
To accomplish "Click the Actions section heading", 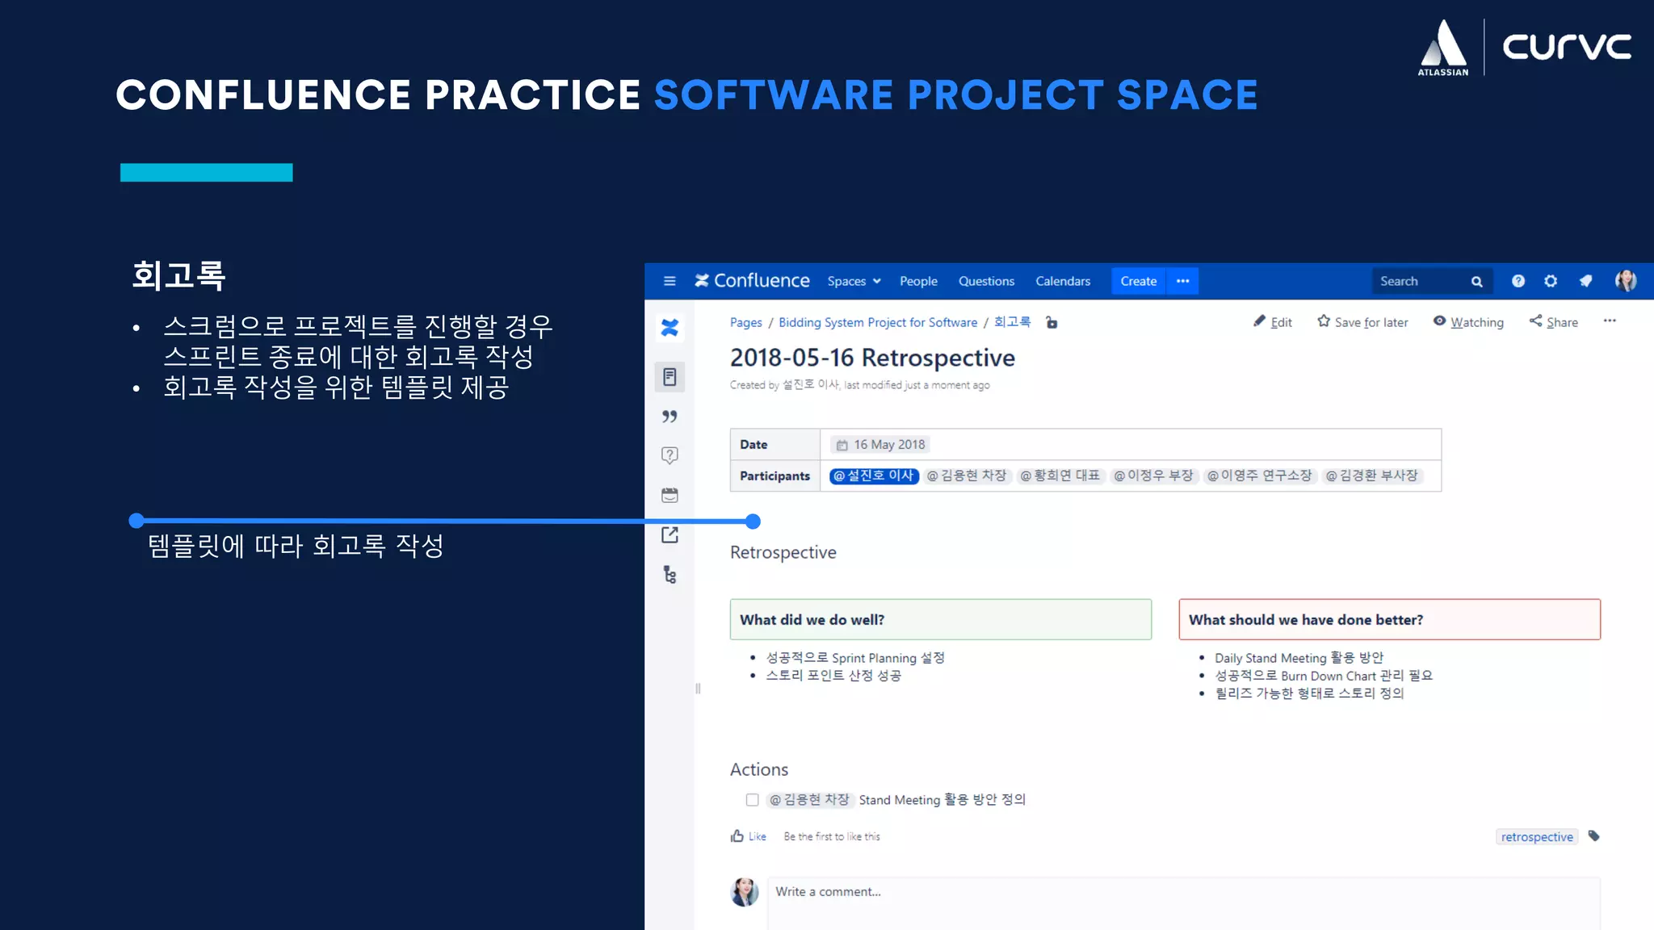I will click(x=759, y=769).
